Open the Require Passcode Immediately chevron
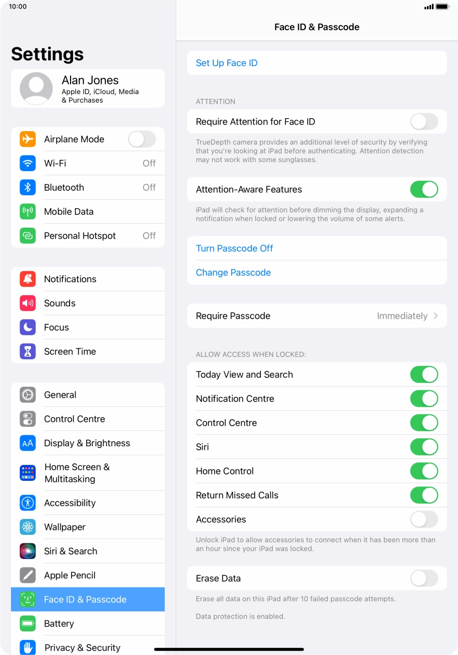 tap(436, 316)
